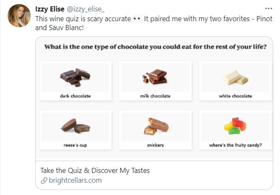This screenshot has width=280, height=195.
Task: Select the milk chocolate image
Action: click(155, 77)
